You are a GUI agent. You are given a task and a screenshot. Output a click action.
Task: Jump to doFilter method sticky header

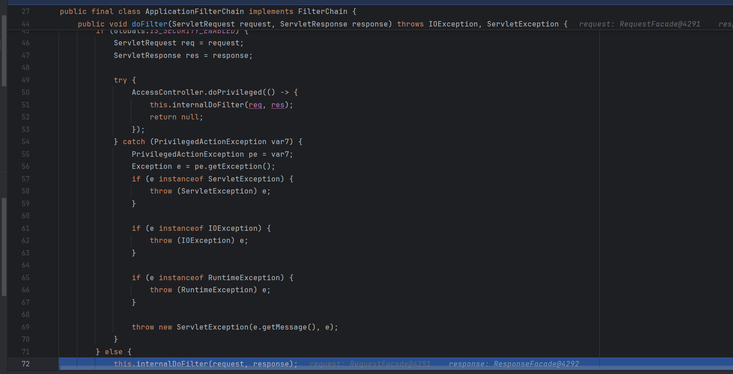tap(149, 24)
